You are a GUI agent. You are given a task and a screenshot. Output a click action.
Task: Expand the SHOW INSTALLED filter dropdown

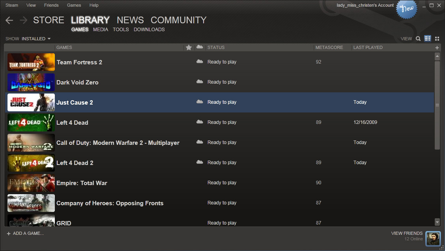point(36,39)
